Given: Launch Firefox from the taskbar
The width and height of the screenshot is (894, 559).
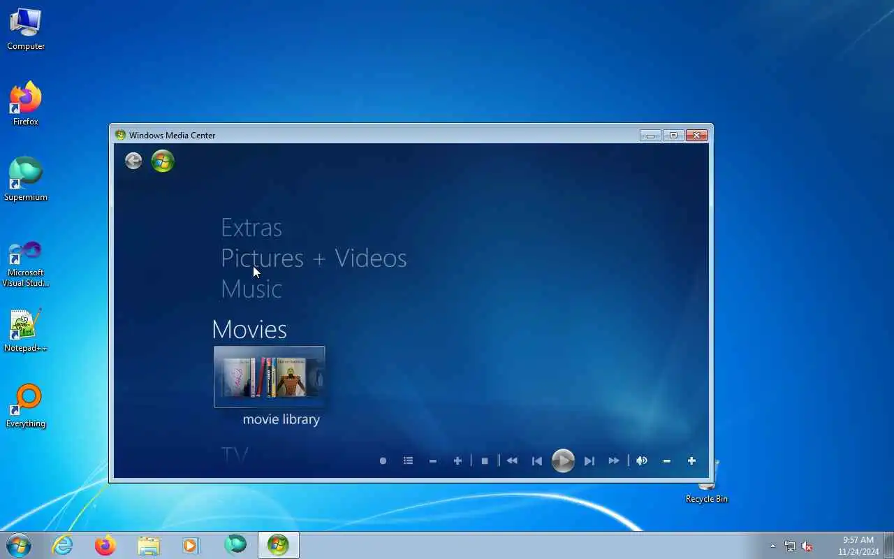Looking at the screenshot, I should tap(105, 545).
